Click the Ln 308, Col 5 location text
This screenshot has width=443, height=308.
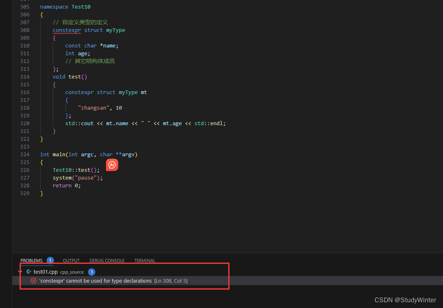point(170,281)
